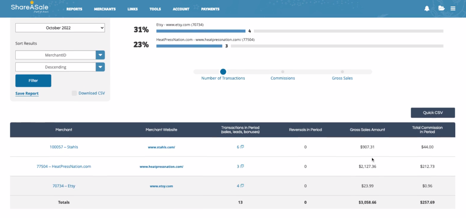The width and height of the screenshot is (466, 218).
Task: Click the $212.73 commission cell
Action: point(427,166)
